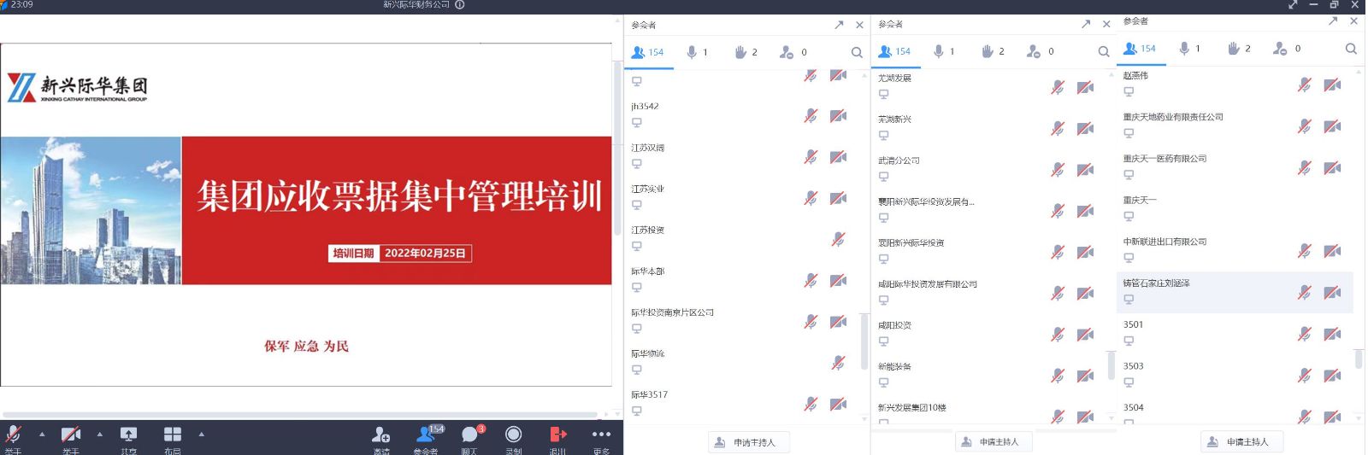
Task: Toggle the camera button in bottom toolbar
Action: pos(71,435)
